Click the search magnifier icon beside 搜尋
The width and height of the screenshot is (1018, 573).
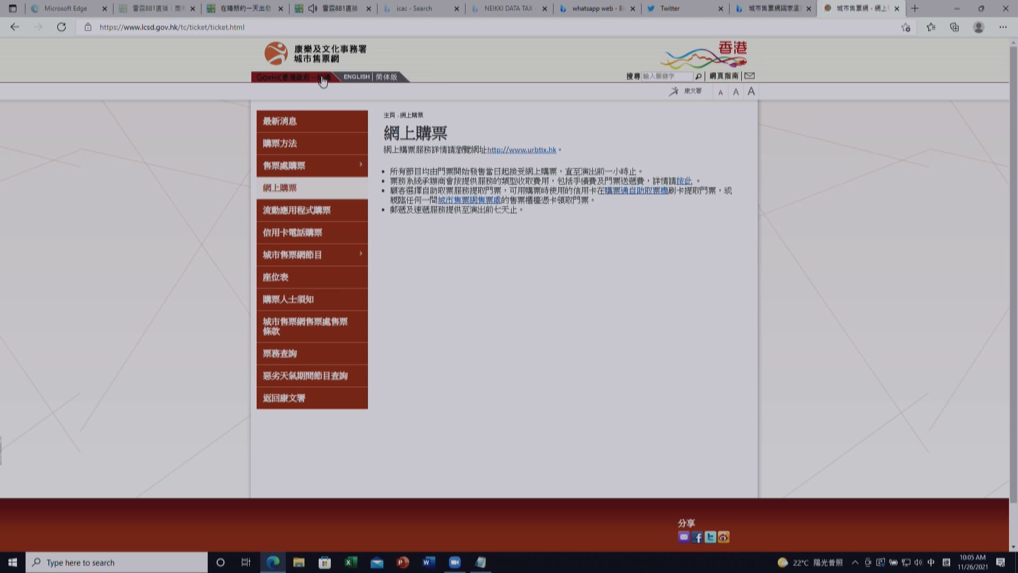click(698, 76)
